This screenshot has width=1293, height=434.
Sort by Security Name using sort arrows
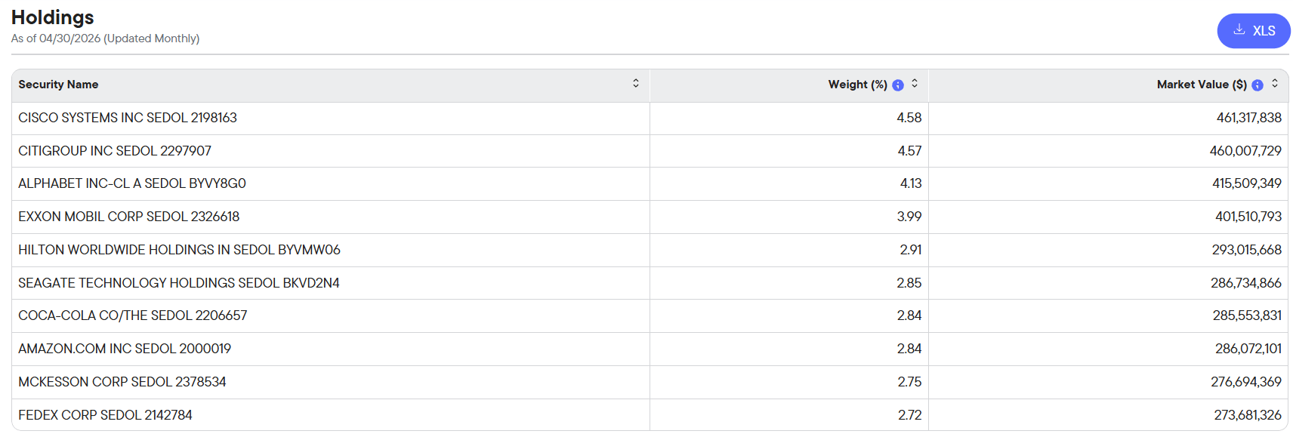[x=636, y=84]
